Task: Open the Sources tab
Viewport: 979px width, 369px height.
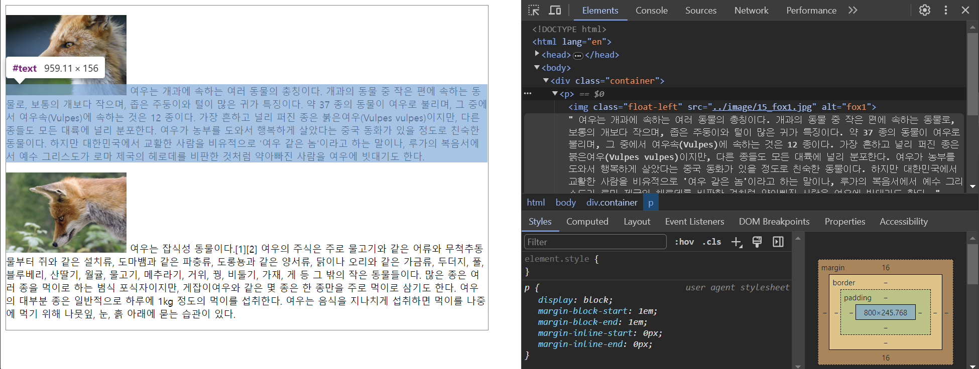Action: coord(701,10)
